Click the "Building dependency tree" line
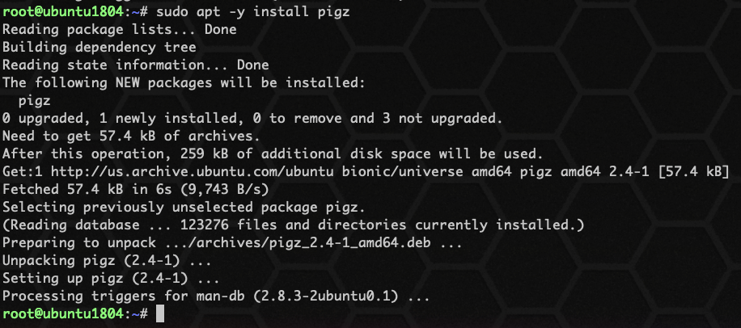Screen dimensions: 741x328 99,47
